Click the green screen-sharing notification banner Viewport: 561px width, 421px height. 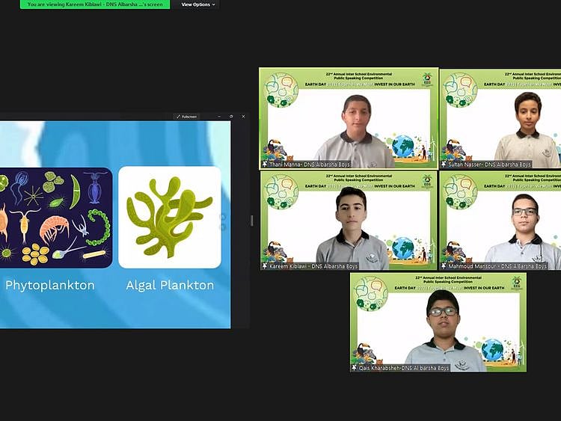tap(95, 4)
